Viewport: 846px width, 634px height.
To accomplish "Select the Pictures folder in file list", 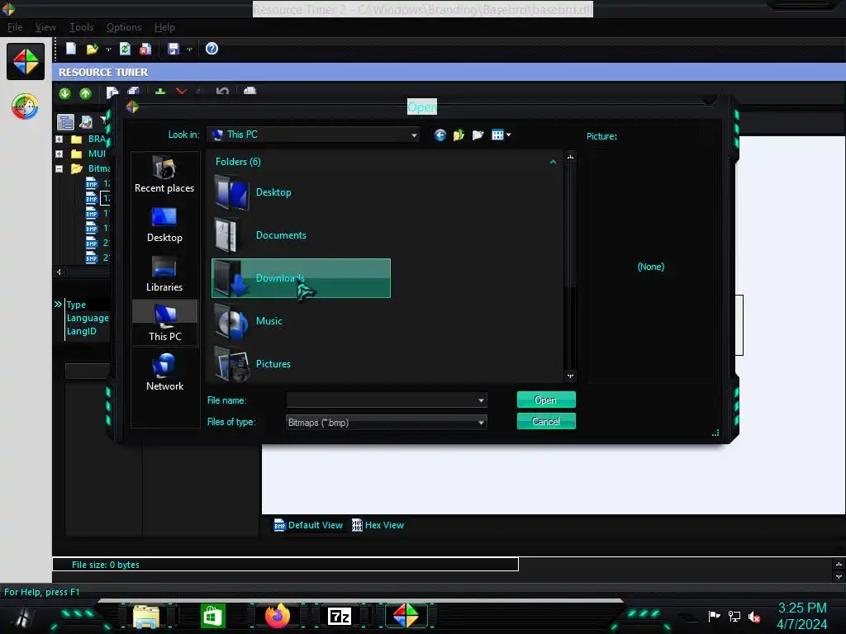I will click(x=301, y=364).
